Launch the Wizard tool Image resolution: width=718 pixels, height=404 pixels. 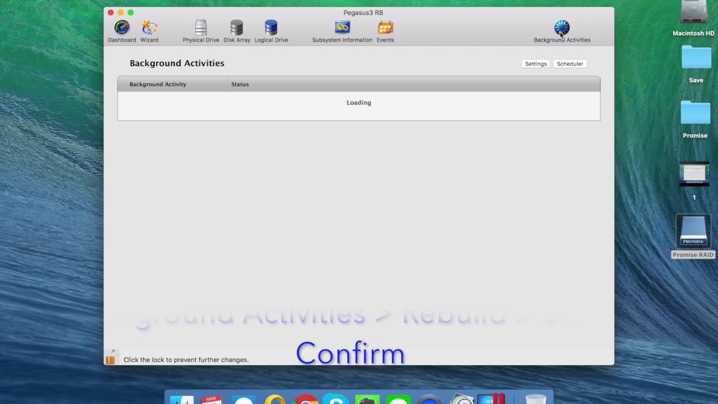(149, 31)
